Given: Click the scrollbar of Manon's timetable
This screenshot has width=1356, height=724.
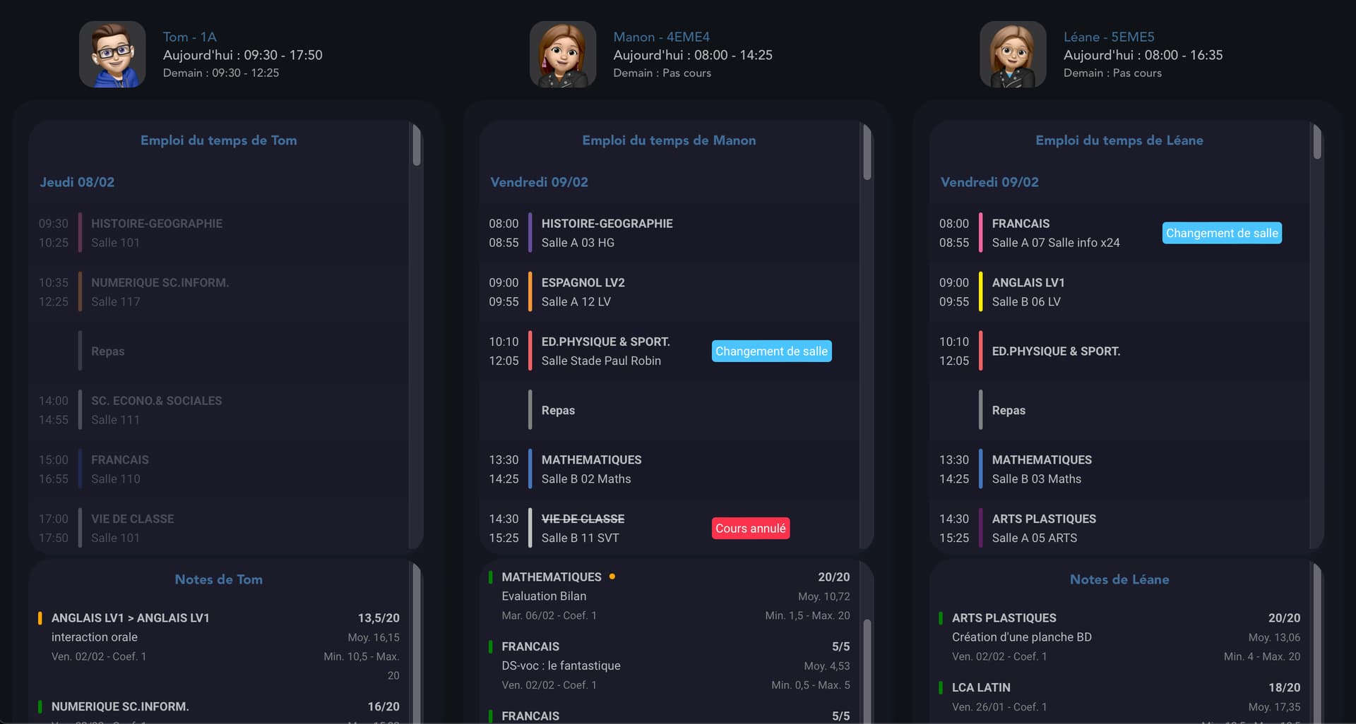Looking at the screenshot, I should pos(867,152).
